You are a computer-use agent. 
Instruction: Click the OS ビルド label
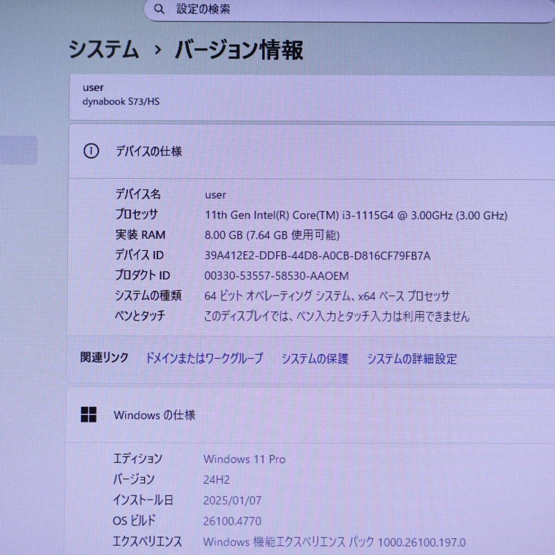pyautogui.click(x=134, y=521)
